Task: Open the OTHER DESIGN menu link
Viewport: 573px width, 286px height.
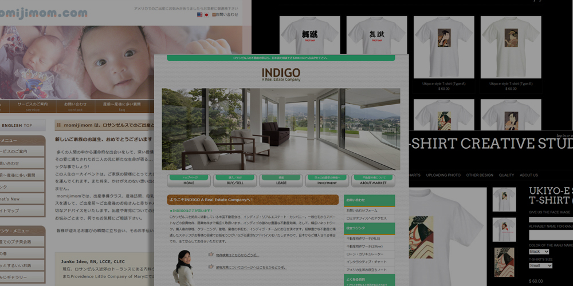Action: tap(480, 175)
